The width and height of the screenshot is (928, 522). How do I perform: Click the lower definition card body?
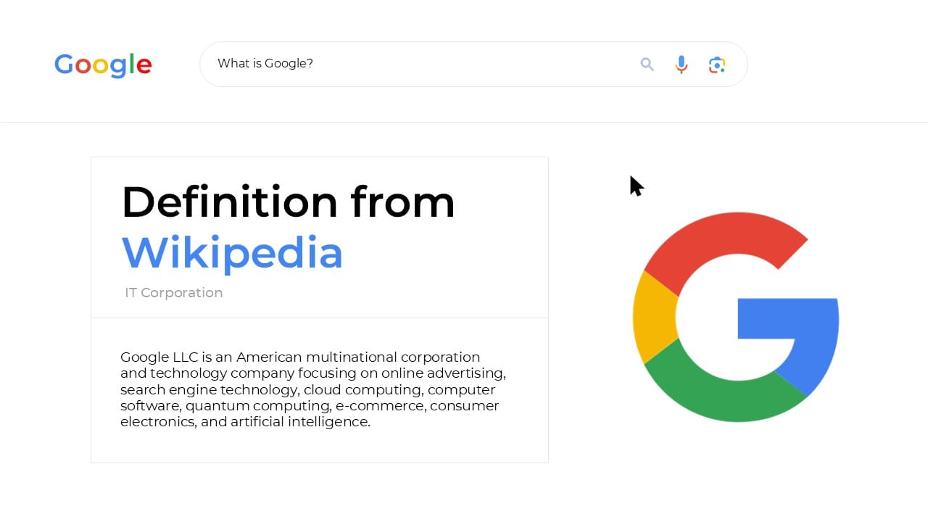pos(319,390)
